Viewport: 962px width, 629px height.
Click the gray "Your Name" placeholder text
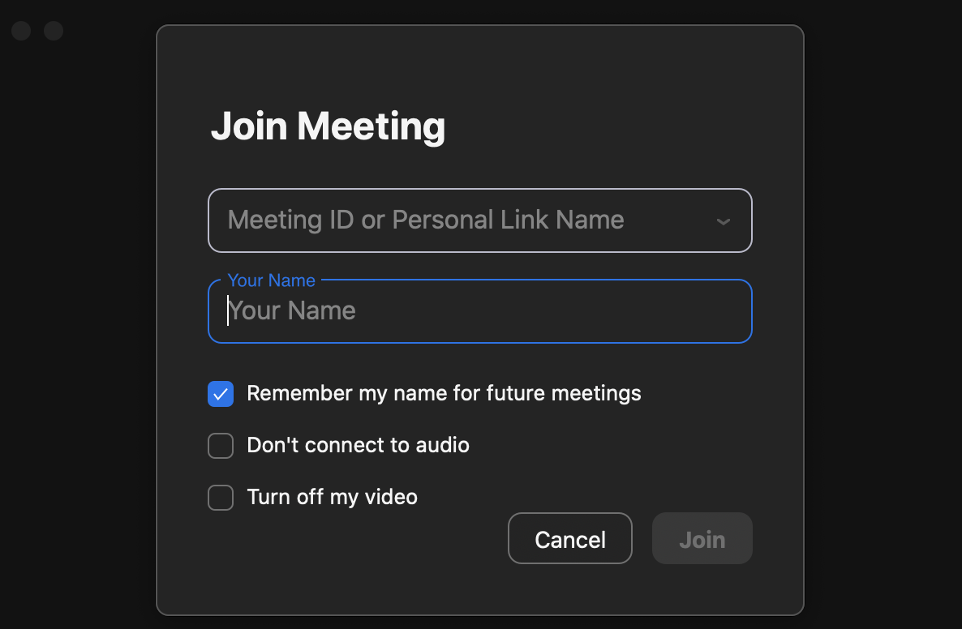[294, 311]
